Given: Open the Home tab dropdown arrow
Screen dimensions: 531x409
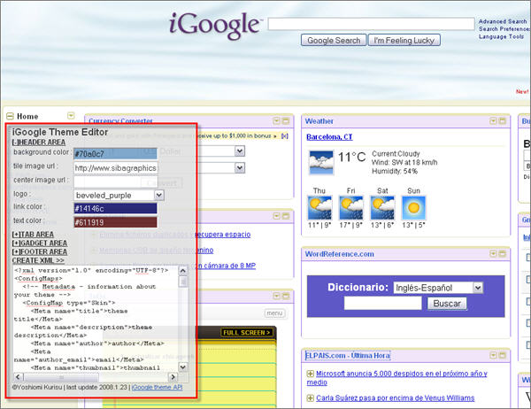Looking at the screenshot, I should click(71, 116).
